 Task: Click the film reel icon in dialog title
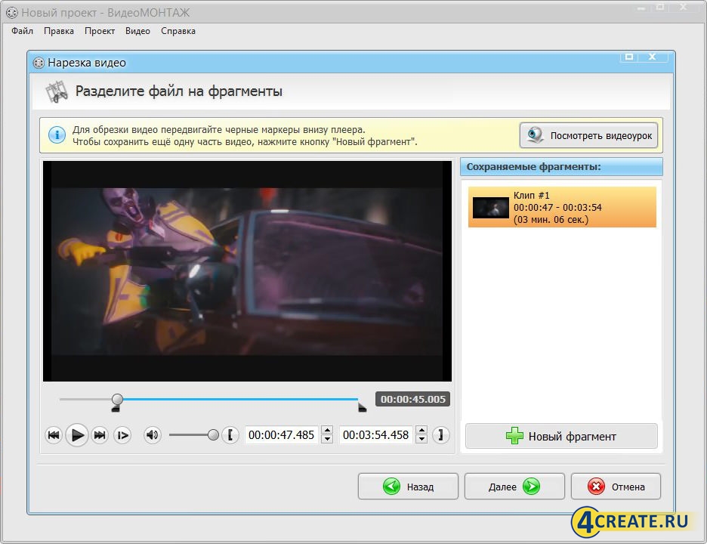click(39, 63)
